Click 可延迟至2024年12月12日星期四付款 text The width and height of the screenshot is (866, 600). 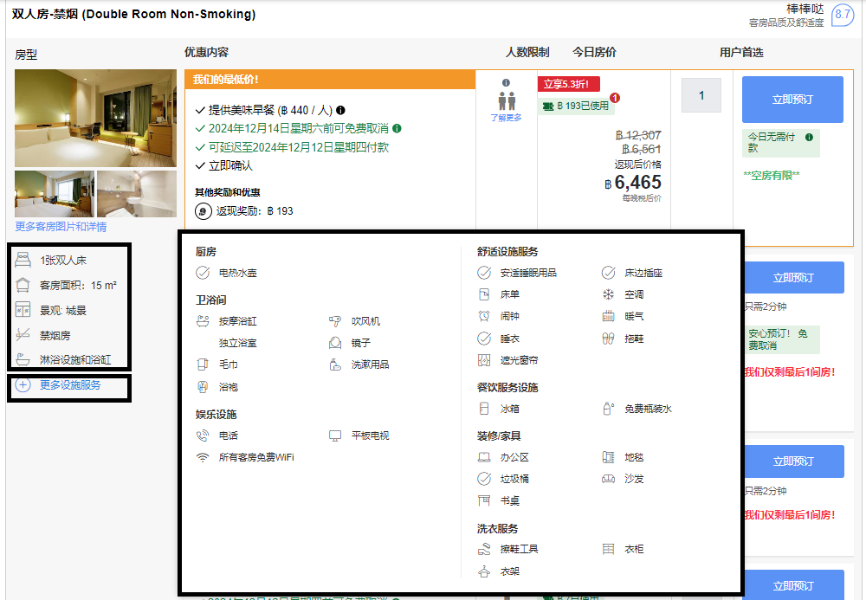click(x=299, y=147)
